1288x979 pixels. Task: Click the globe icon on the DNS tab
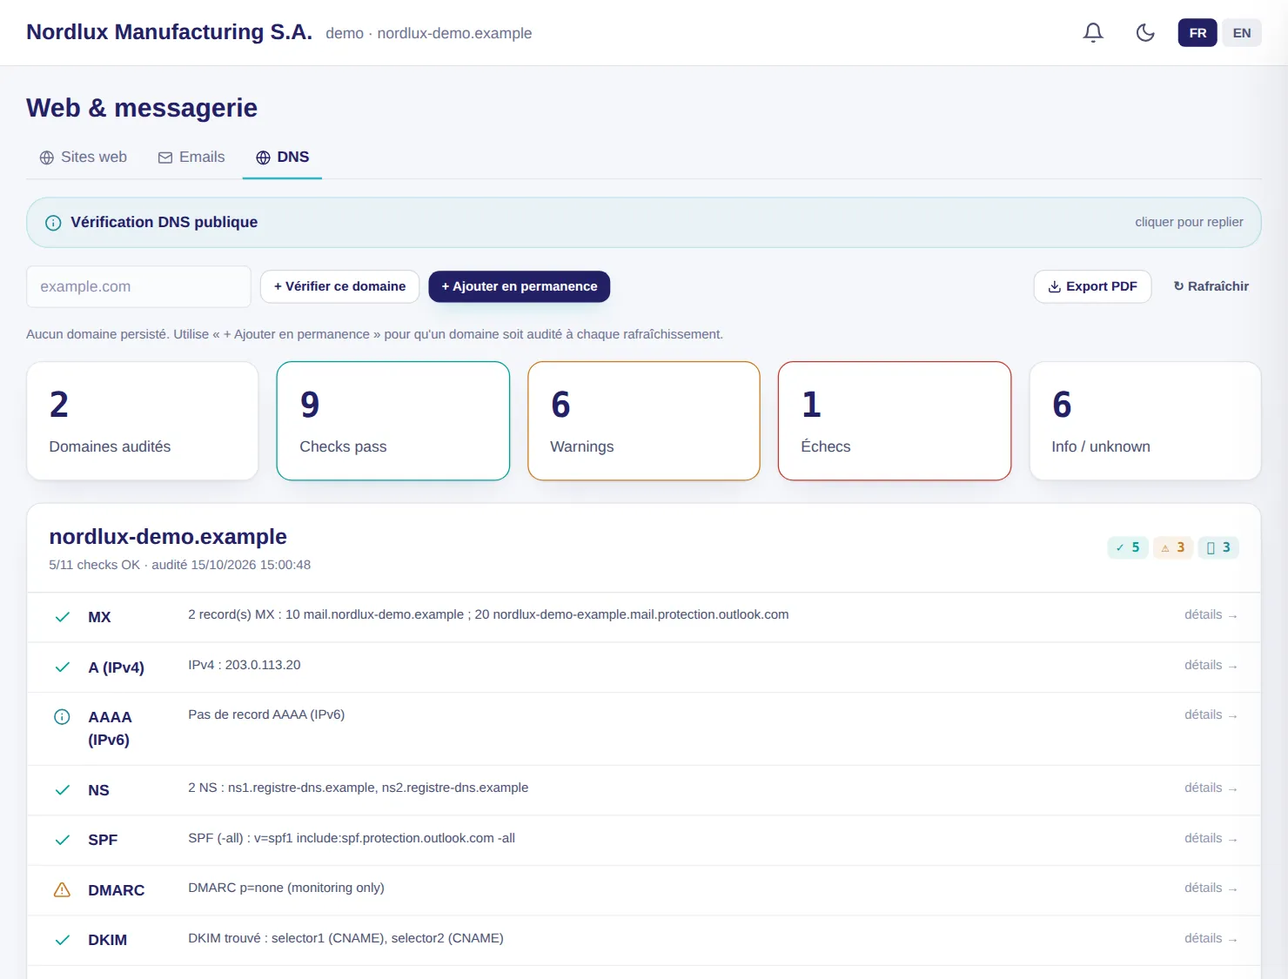point(263,158)
